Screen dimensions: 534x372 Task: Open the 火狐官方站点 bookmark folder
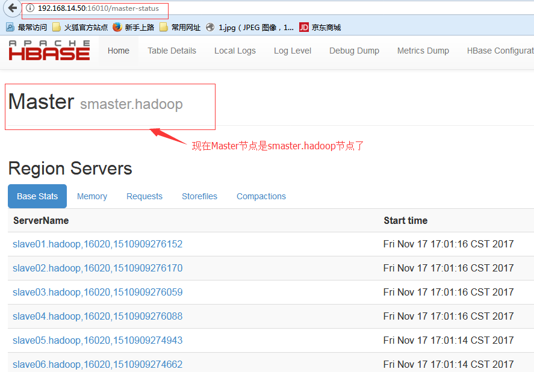point(80,27)
